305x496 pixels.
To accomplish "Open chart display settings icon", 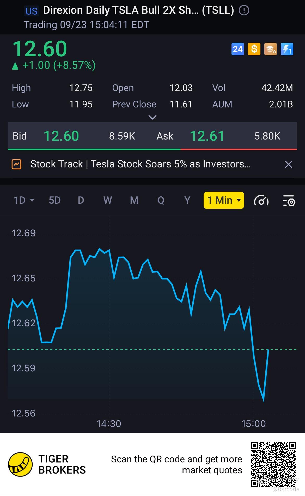I will (x=289, y=201).
